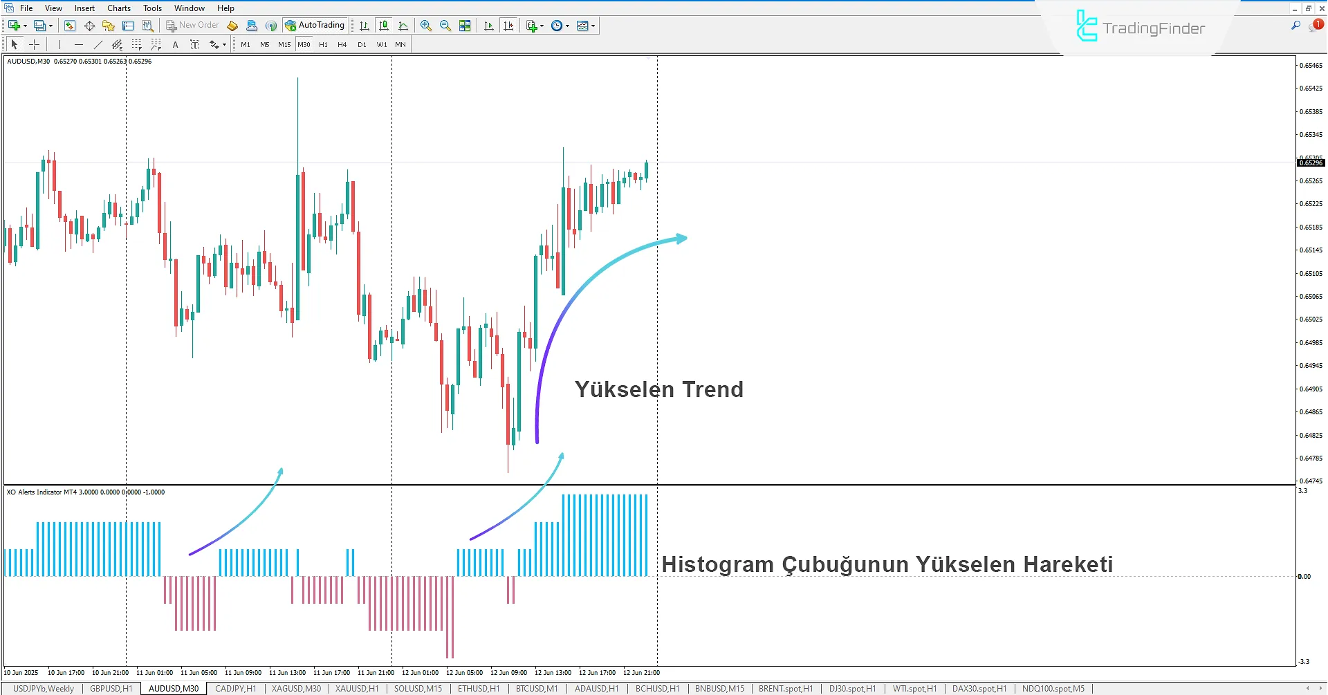The height and width of the screenshot is (695, 1328).
Task: Select the horizontal line drawing tool
Action: click(78, 44)
